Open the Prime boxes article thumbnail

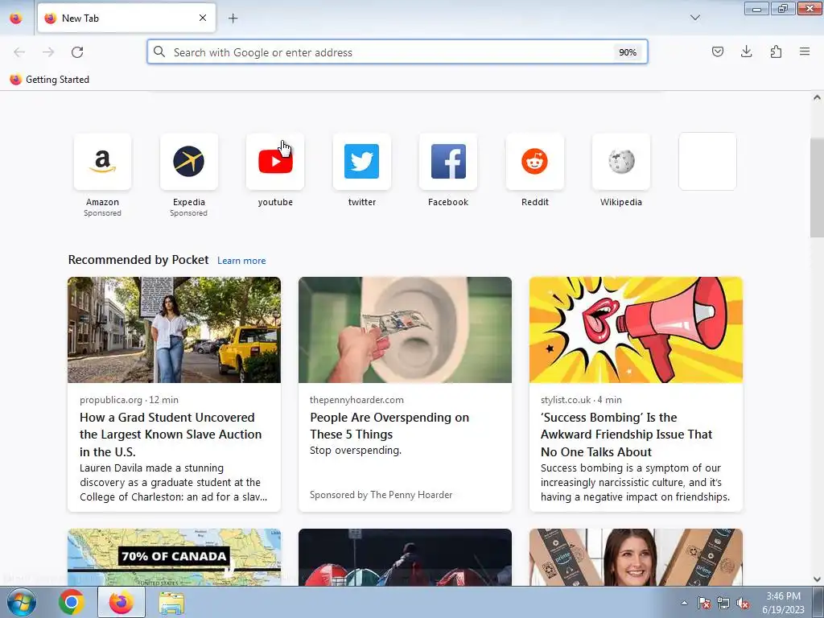coord(636,557)
